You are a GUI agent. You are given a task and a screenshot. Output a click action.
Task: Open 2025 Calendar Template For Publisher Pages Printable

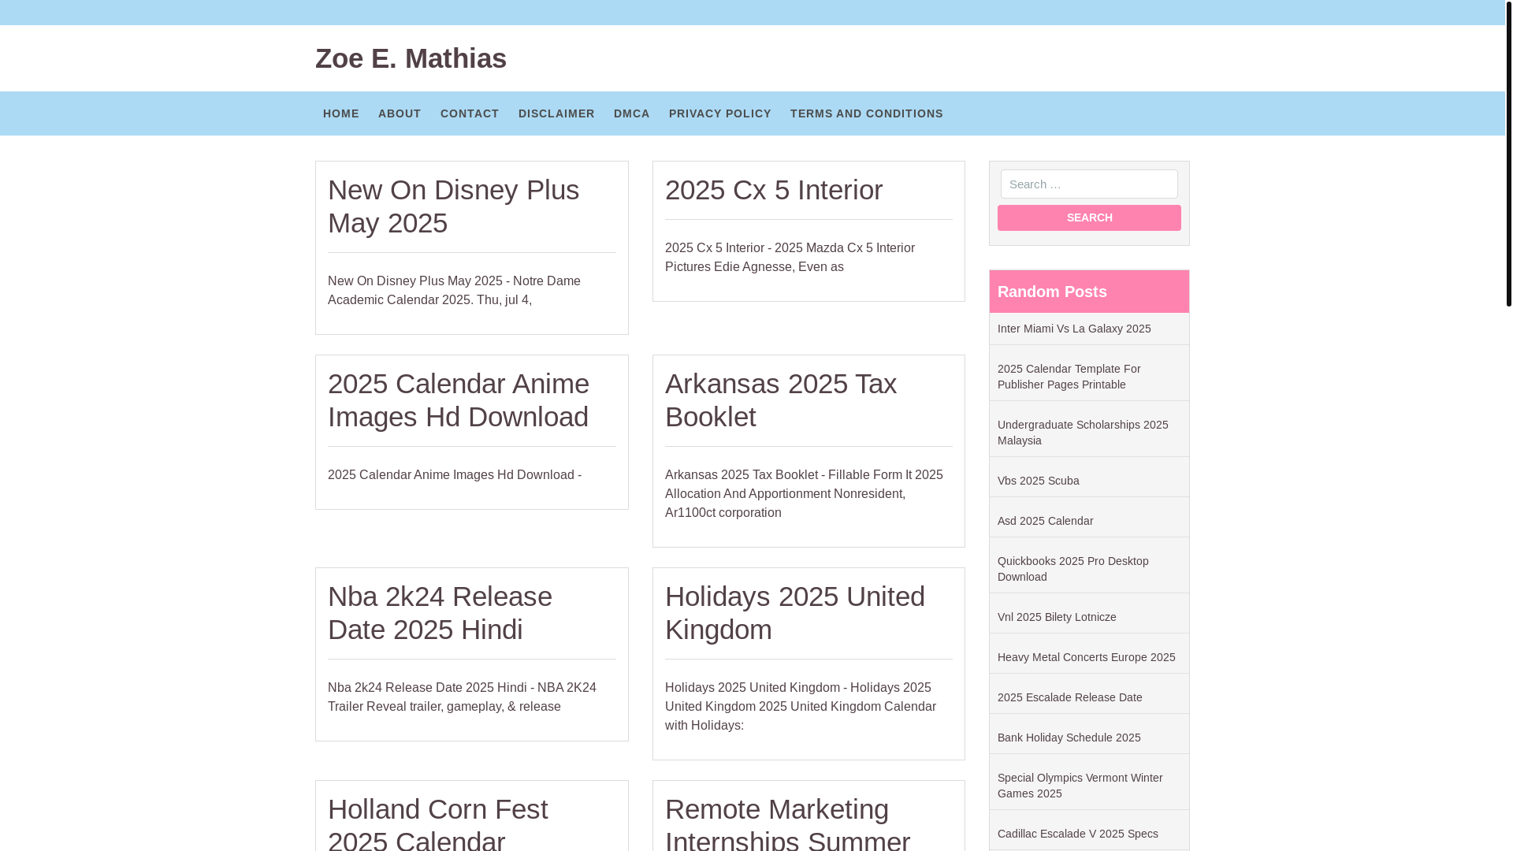coord(1069,377)
